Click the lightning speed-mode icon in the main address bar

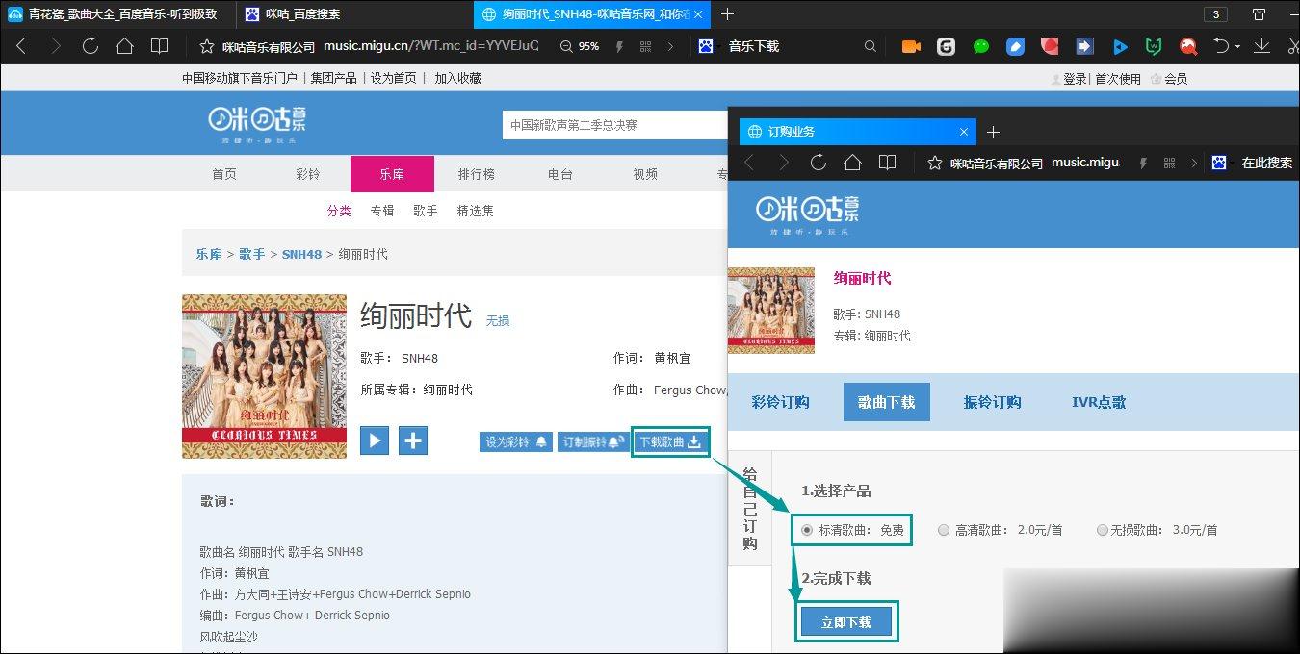619,46
